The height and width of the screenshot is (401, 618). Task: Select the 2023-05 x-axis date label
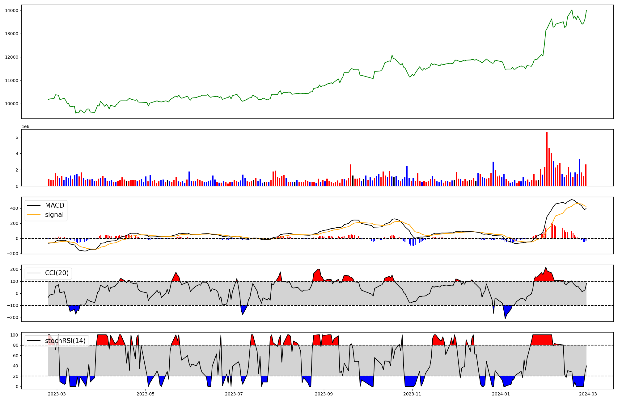(145, 394)
